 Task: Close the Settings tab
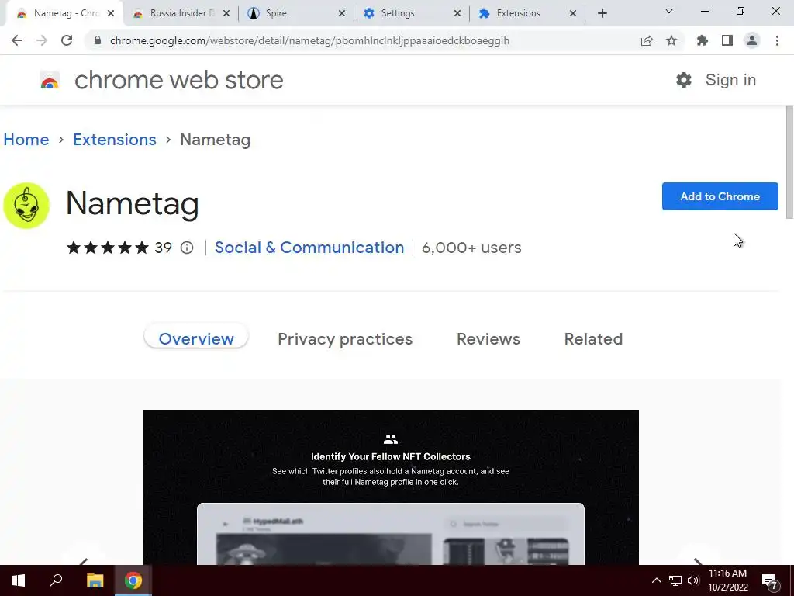pyautogui.click(x=457, y=13)
